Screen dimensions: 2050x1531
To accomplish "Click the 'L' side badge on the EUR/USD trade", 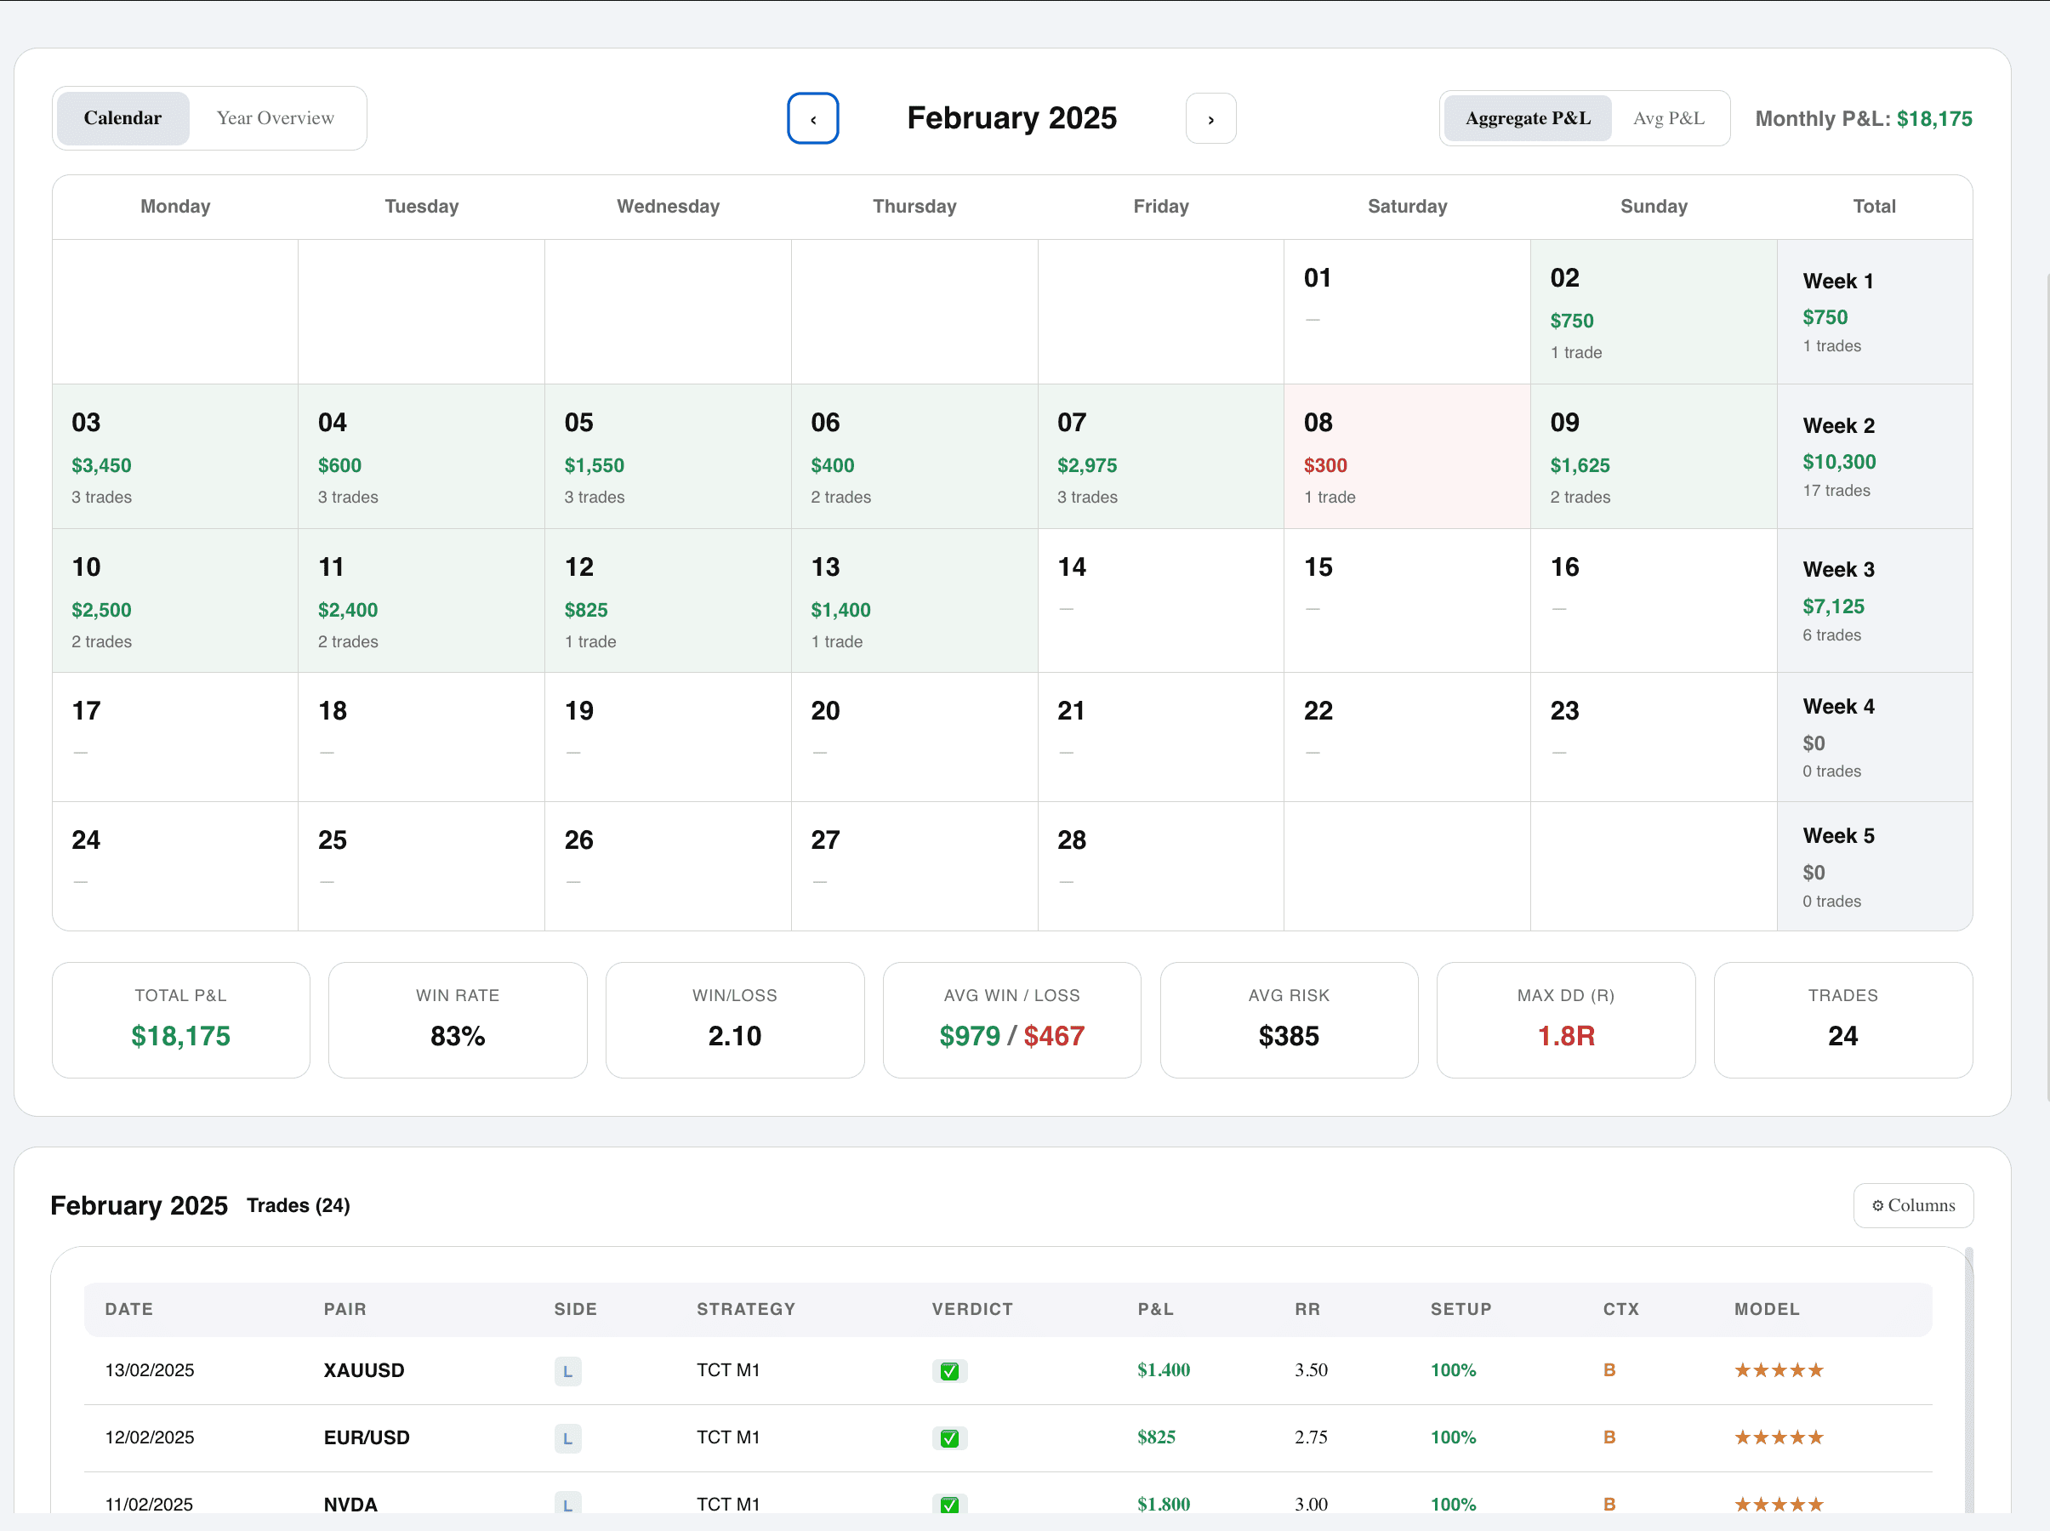I will (567, 1437).
